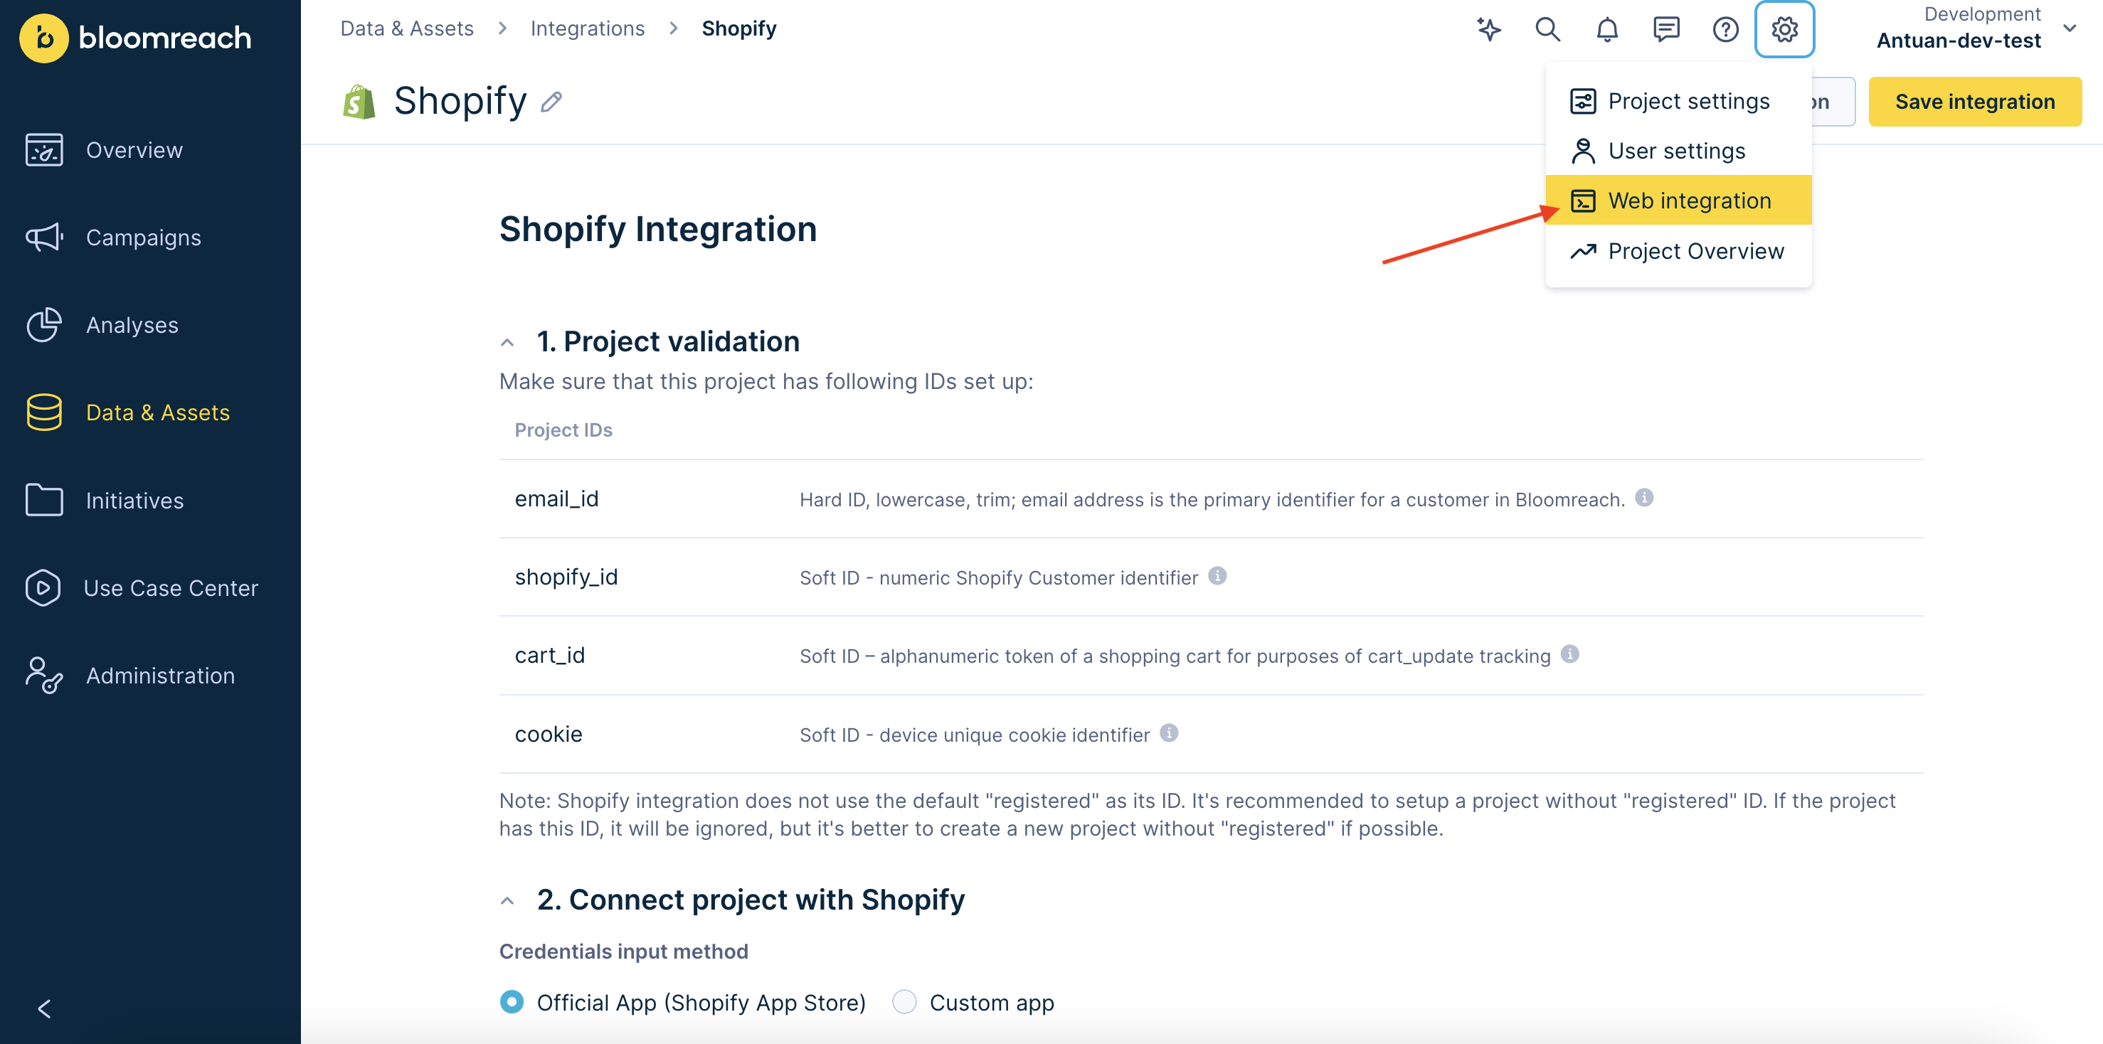The image size is (2103, 1044).
Task: Choose Web integration from settings menu
Action: coord(1688,201)
